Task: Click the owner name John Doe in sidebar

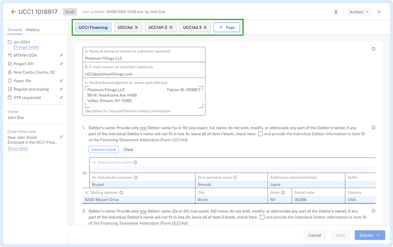Action: (x=16, y=118)
